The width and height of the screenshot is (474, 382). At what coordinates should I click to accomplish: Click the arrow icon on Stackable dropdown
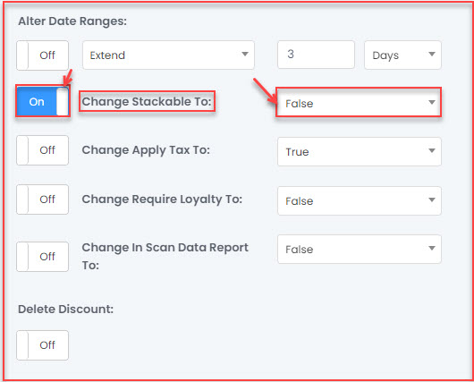[x=432, y=102]
